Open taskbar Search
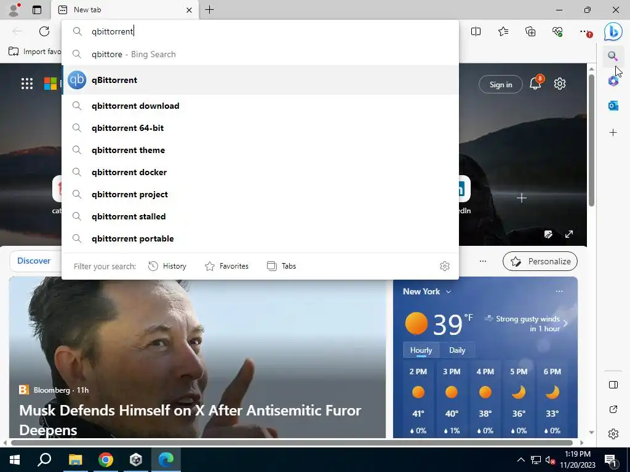 [x=44, y=460]
